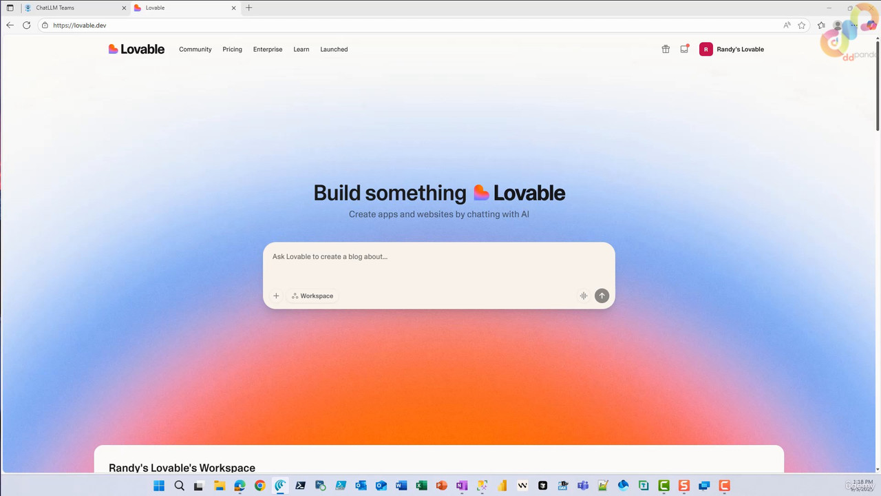Open Google Chrome from taskbar
Viewport: 881px width, 496px height.
(259, 486)
